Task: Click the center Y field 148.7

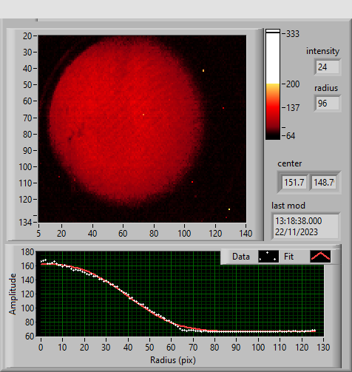Action: tap(323, 183)
